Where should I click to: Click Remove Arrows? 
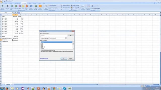pos(65,9)
